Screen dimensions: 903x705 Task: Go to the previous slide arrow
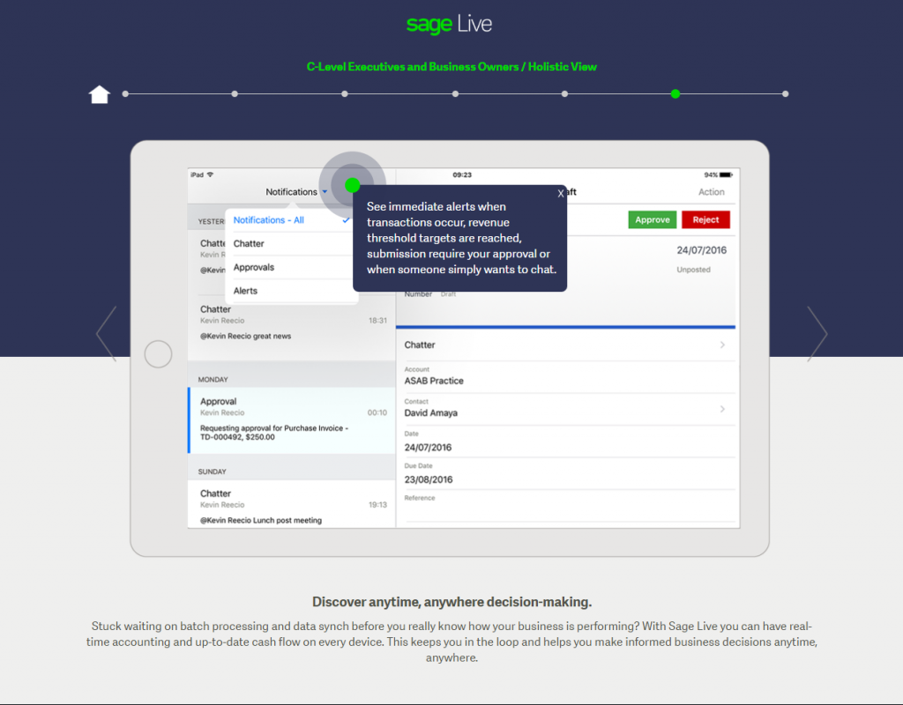[x=107, y=334]
